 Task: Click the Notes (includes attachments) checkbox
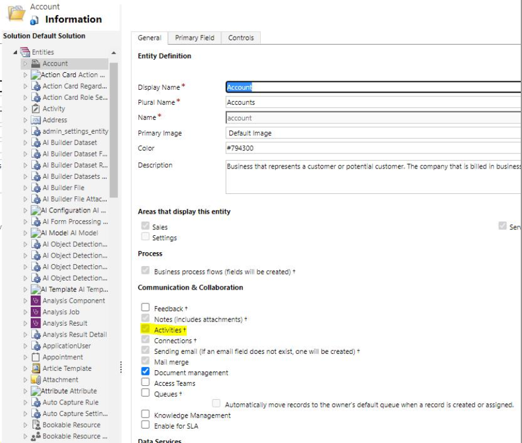(x=145, y=318)
